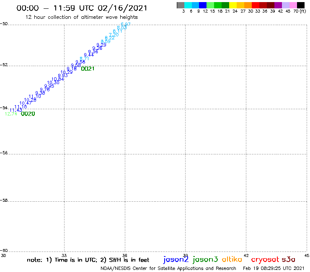
Task: Click the longitude label 39
Action: click(186, 255)
